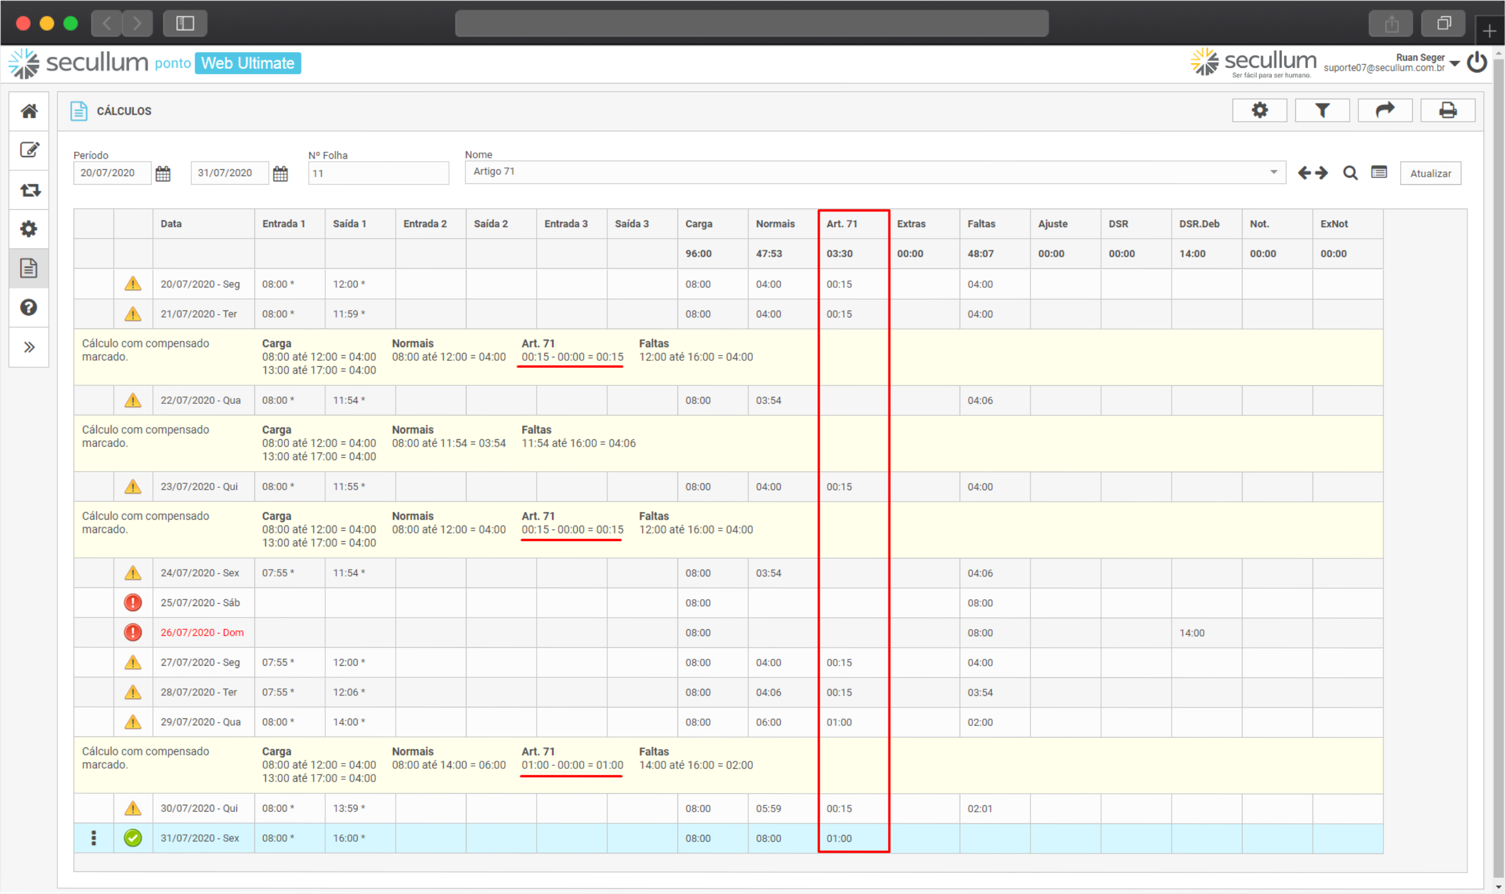Image resolution: width=1505 pixels, height=894 pixels.
Task: Click the edit pencil sidebar icon
Action: click(29, 150)
